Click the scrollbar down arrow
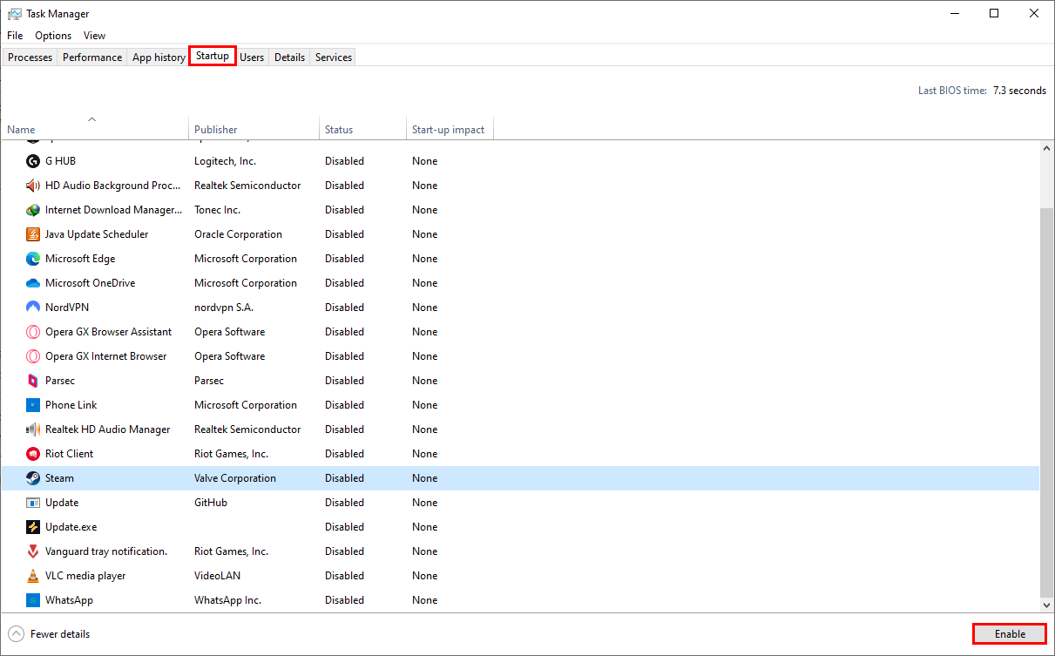Viewport: 1055px width, 656px height. 1047,605
